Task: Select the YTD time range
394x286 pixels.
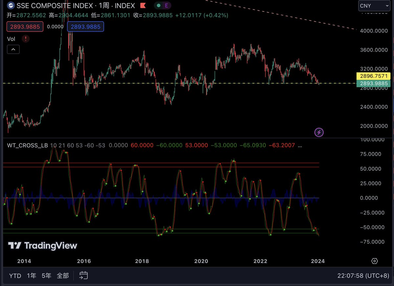Action: tap(15, 276)
